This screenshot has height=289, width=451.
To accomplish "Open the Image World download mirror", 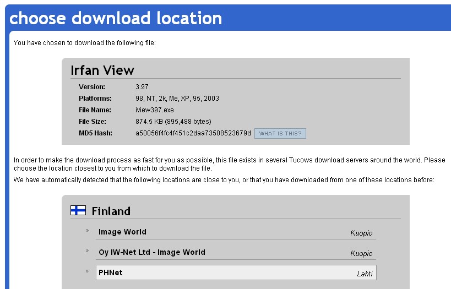I will [236, 232].
